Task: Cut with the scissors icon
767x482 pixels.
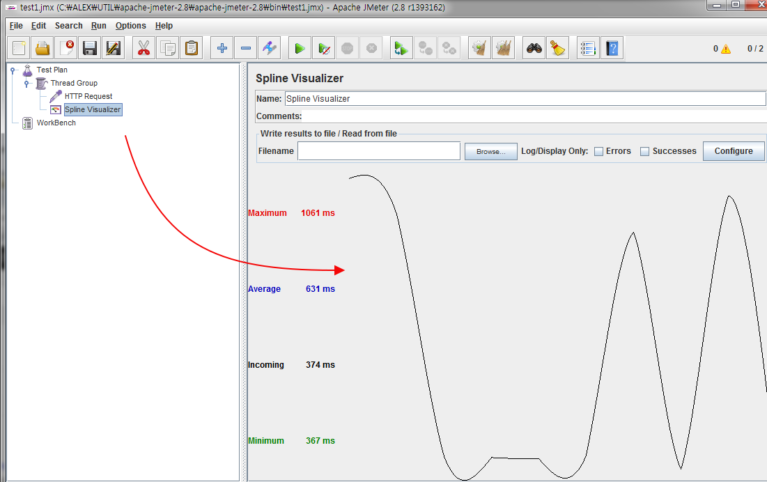Action: pyautogui.click(x=144, y=48)
